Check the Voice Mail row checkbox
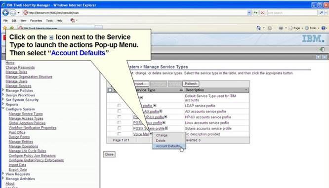The image size is (329, 188). (119, 134)
